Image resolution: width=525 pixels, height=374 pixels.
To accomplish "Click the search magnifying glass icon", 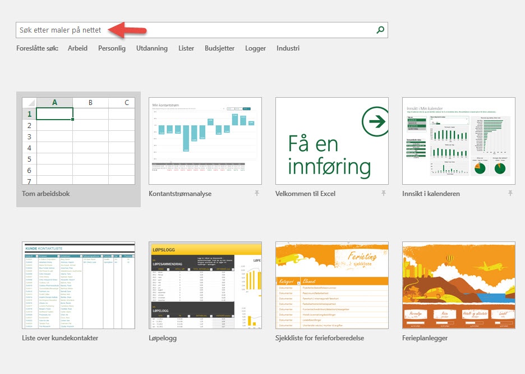I will pyautogui.click(x=380, y=30).
